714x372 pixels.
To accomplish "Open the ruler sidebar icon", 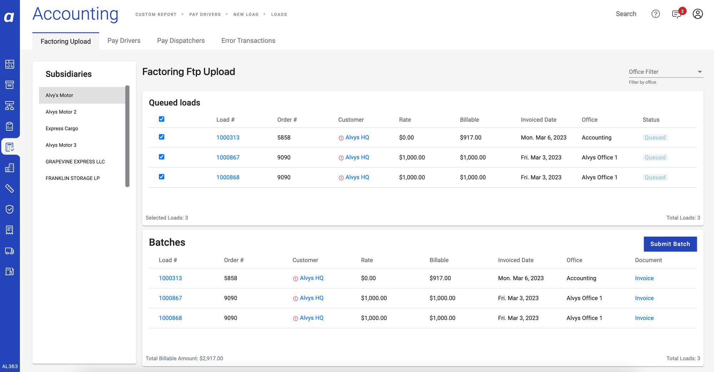I will tap(10, 188).
